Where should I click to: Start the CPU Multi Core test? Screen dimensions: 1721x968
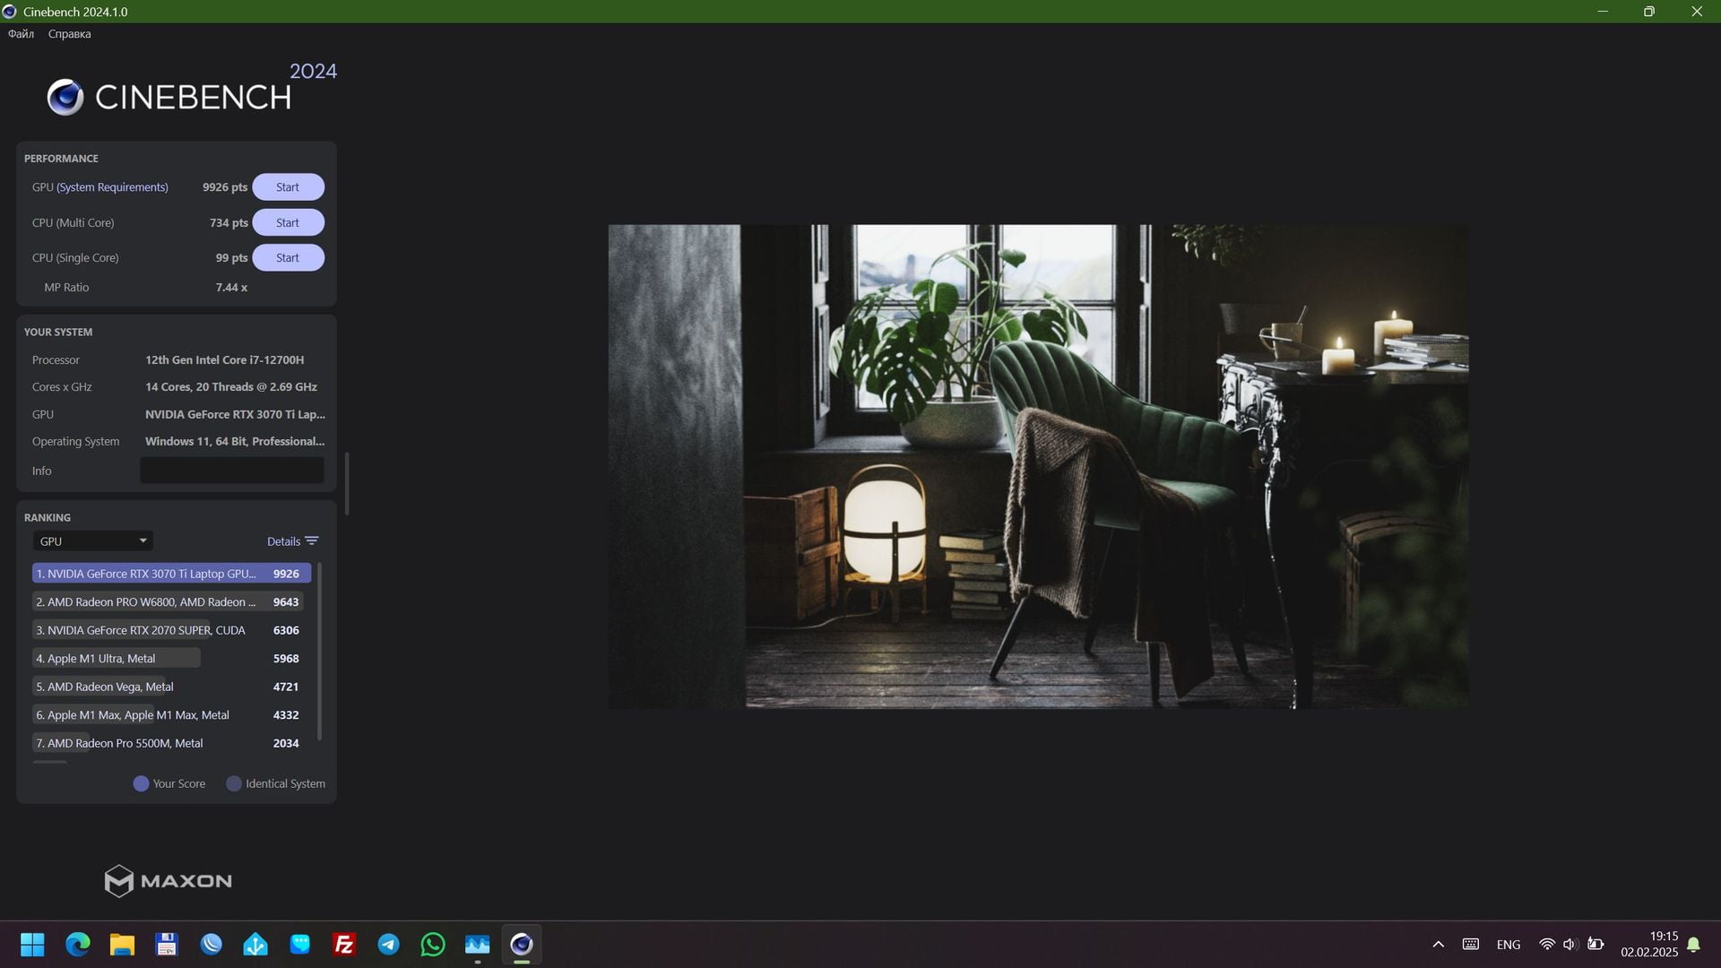[x=288, y=222]
